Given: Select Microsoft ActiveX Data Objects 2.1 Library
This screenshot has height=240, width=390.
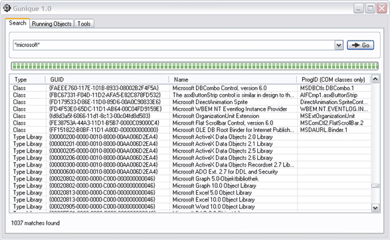Looking at the screenshot, I should (x=223, y=144).
